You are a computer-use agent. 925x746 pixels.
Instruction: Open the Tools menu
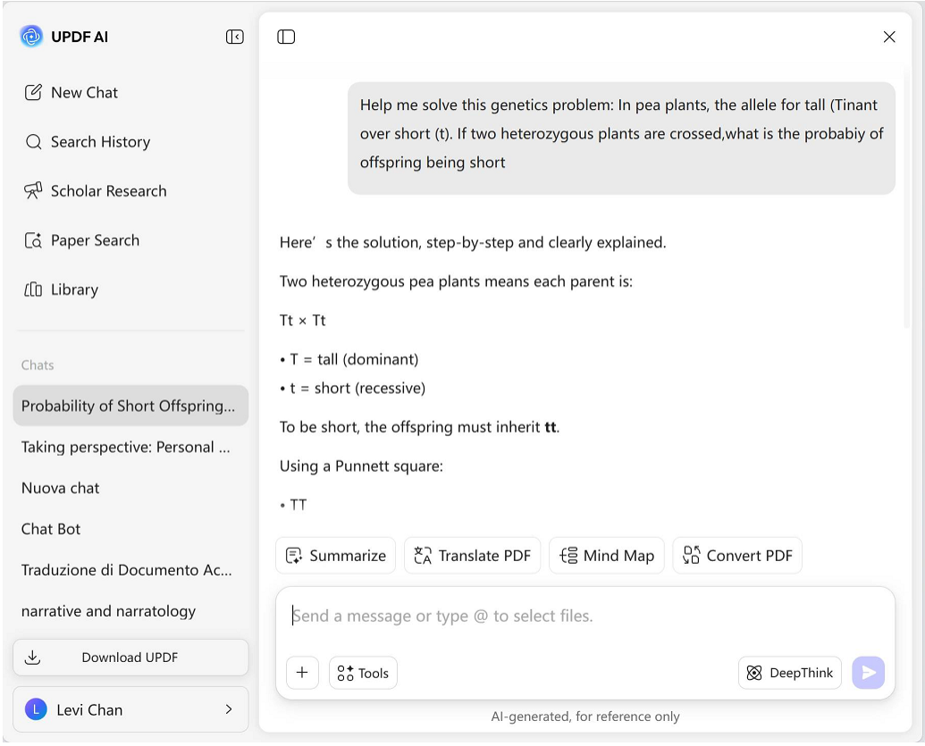363,673
